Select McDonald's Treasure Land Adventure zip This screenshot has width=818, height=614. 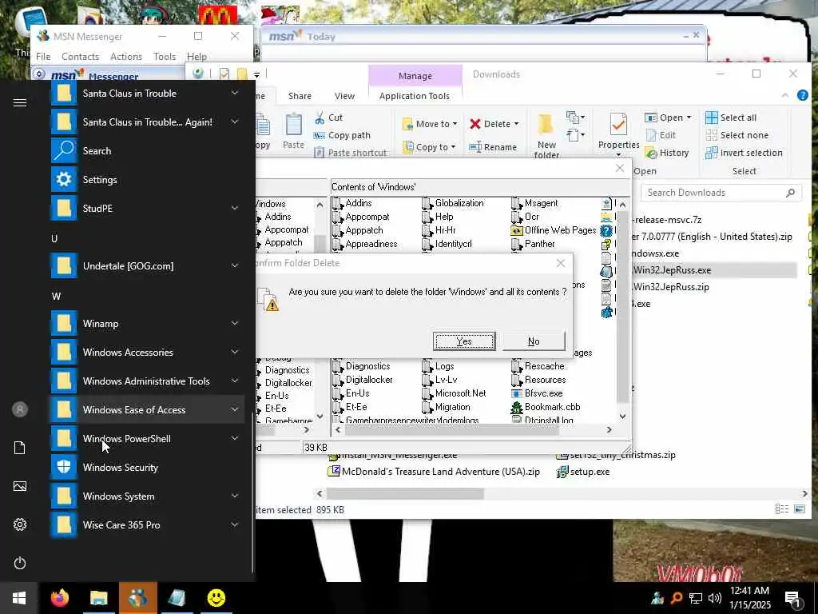(x=434, y=472)
